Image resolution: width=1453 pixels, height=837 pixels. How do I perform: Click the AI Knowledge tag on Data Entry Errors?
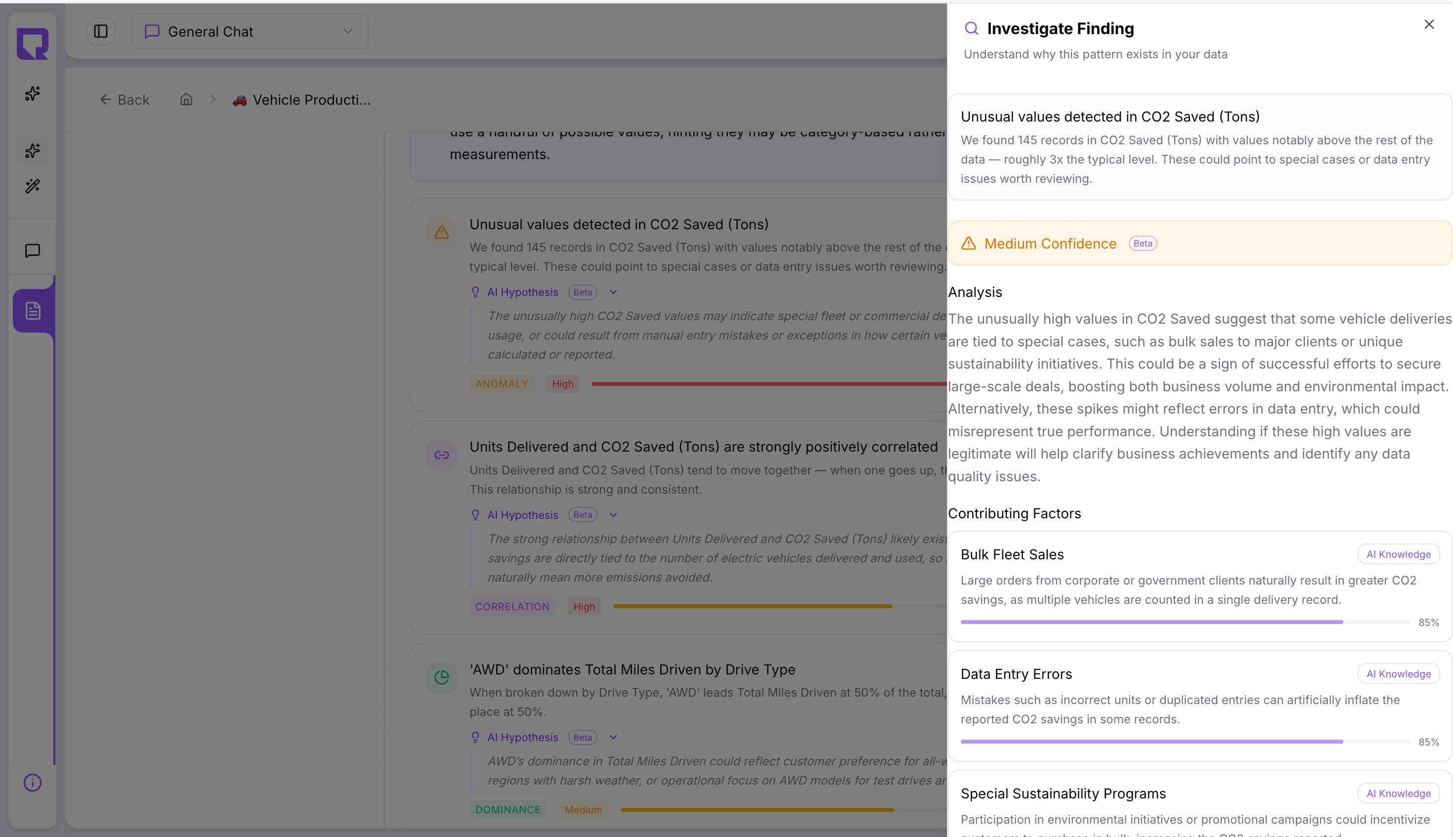(1398, 673)
